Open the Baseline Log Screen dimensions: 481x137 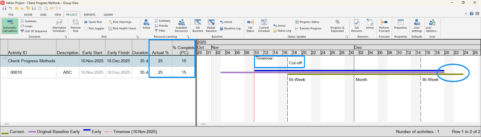click(x=230, y=28)
